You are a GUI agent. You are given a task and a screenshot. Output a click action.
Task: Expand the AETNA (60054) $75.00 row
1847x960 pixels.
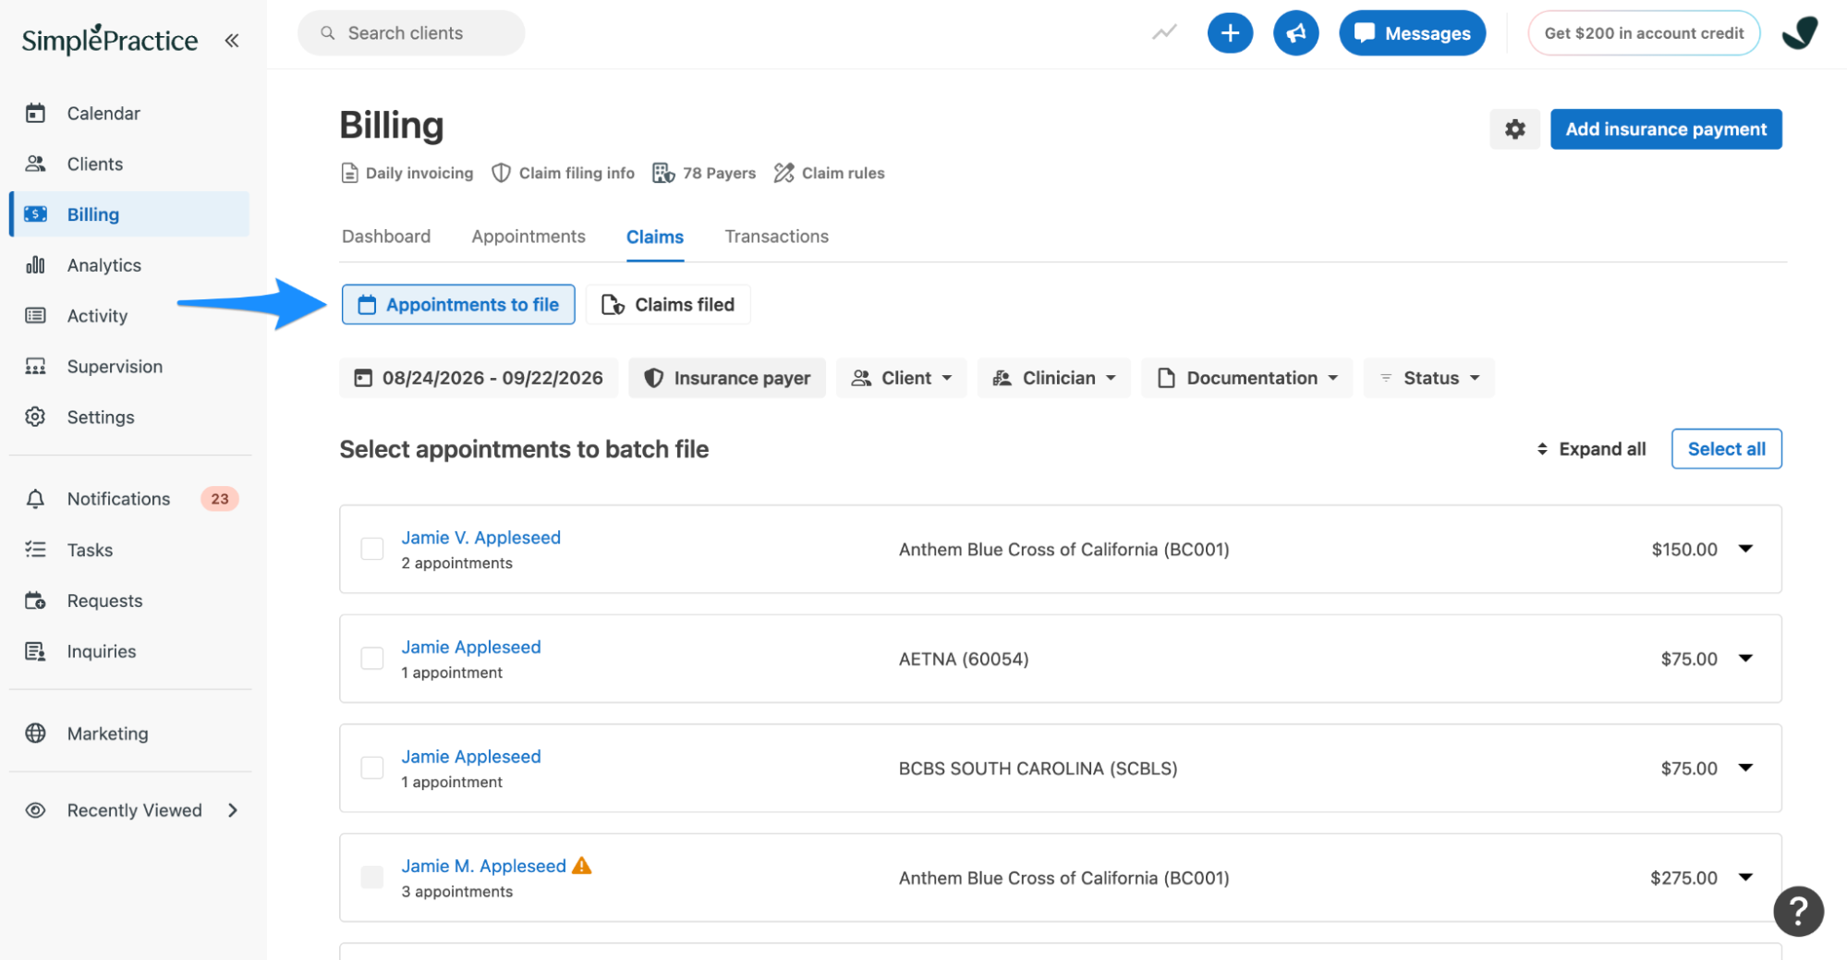1745,659
